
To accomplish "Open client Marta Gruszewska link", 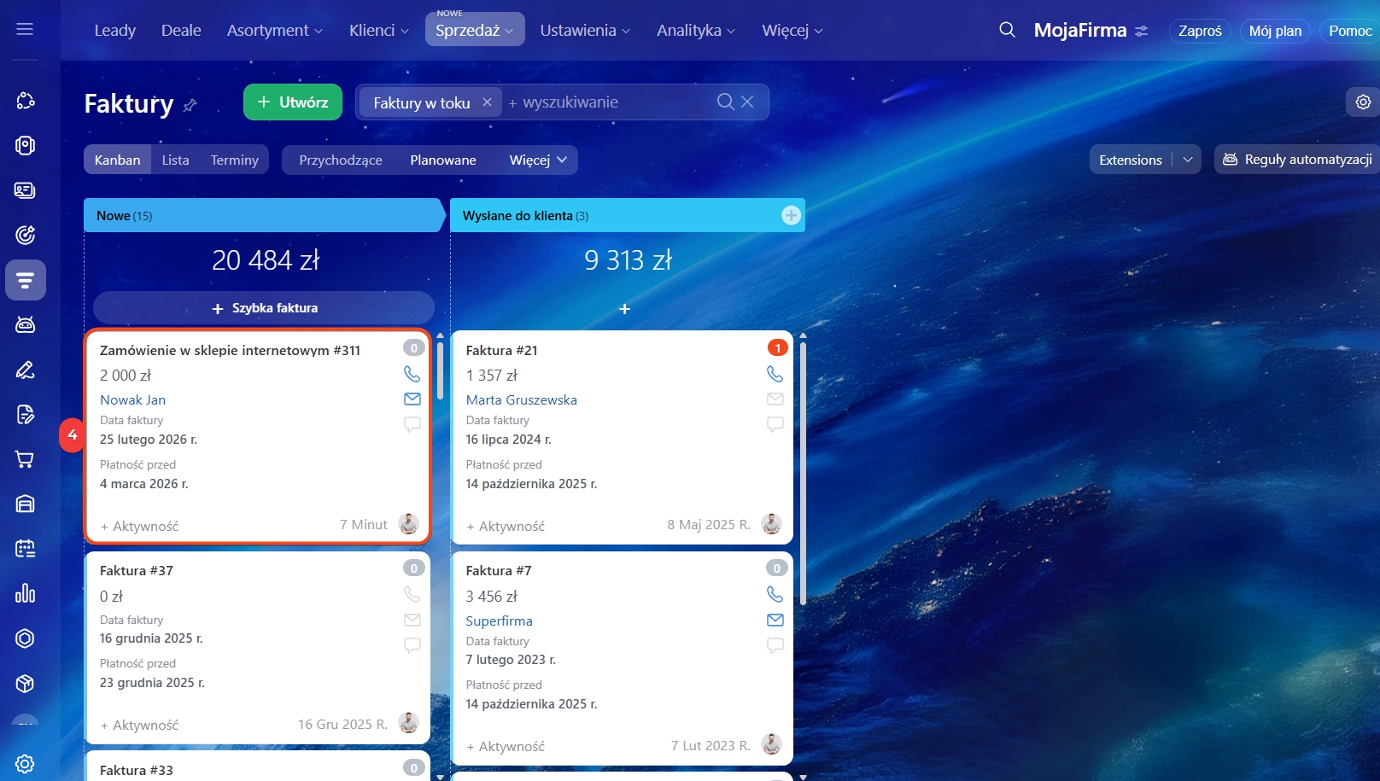I will click(521, 399).
